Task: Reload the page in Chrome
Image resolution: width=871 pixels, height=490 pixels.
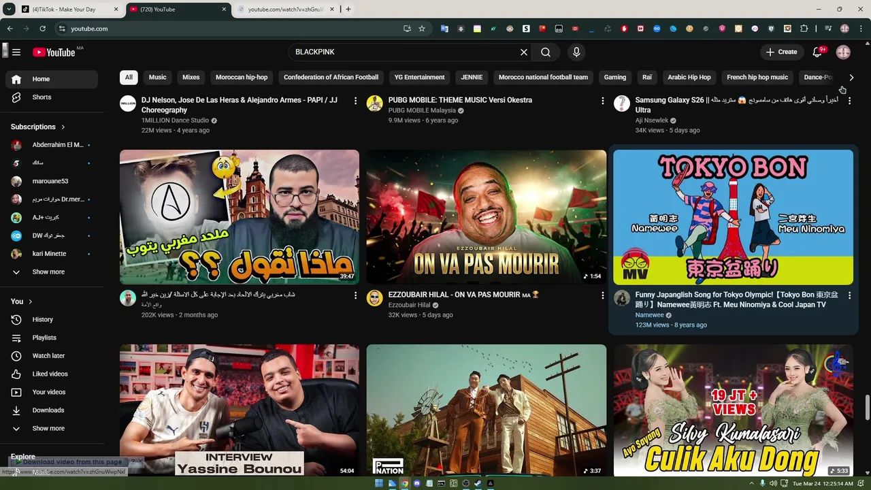Action: pyautogui.click(x=42, y=29)
